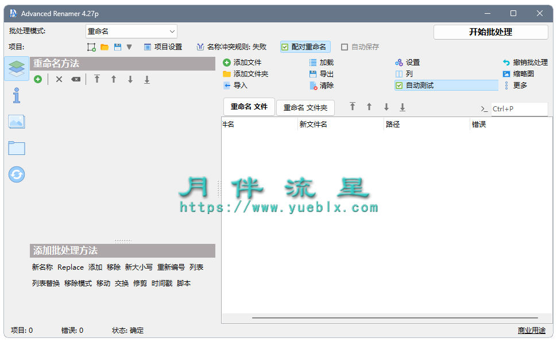Move file up one beside the 重命名 文件夹 tab

click(x=369, y=107)
